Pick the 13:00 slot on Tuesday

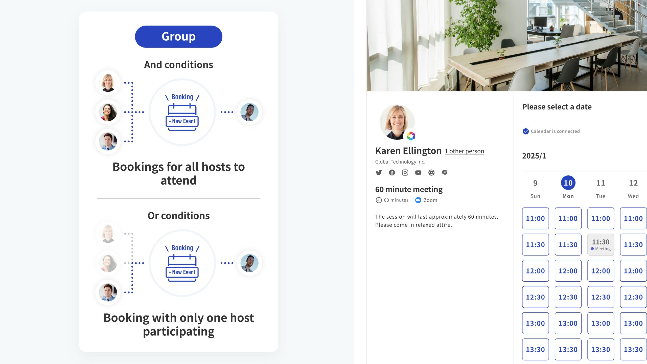[x=600, y=323]
